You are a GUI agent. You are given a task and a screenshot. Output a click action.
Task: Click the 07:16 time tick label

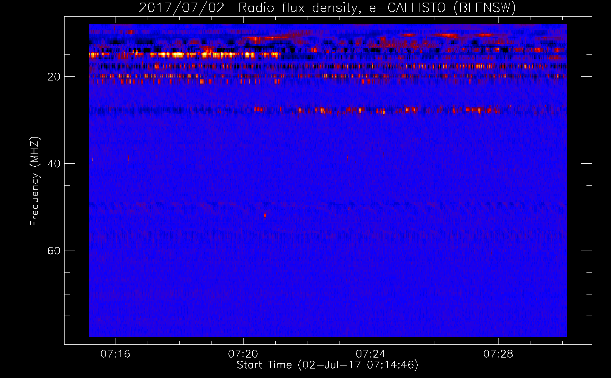click(x=116, y=354)
